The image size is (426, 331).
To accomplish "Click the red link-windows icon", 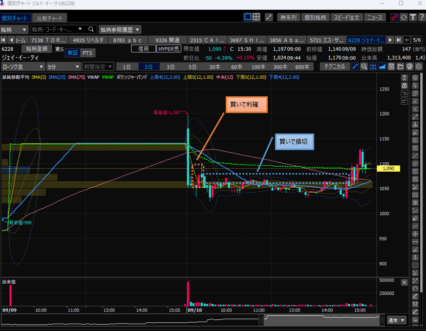I will pos(395,17).
